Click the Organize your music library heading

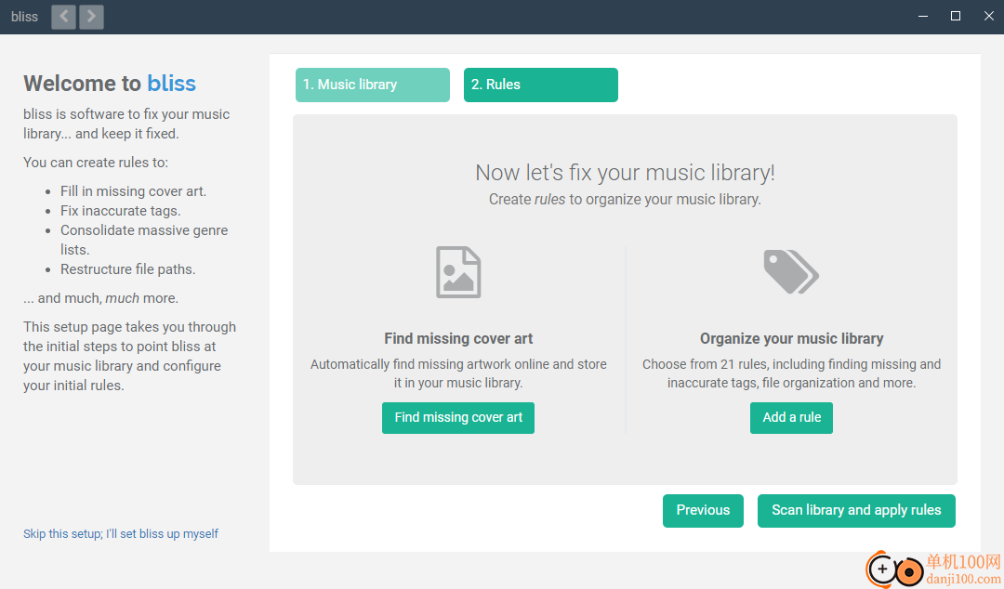(791, 339)
